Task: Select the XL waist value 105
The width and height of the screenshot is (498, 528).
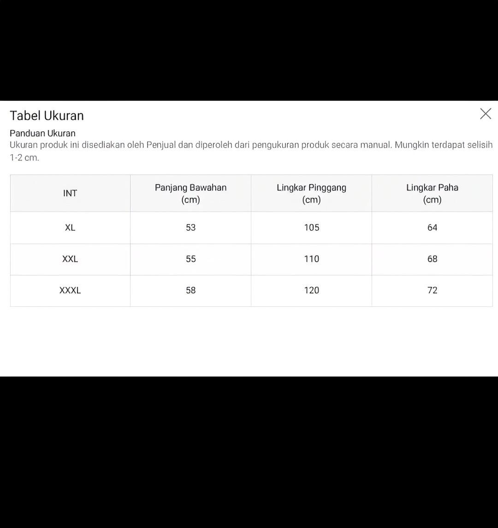Action: [x=311, y=228]
